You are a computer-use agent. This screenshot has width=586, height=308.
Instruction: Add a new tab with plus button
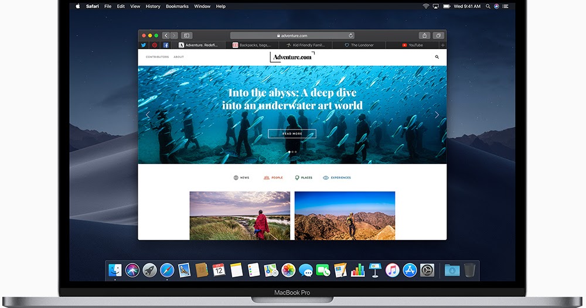click(443, 45)
